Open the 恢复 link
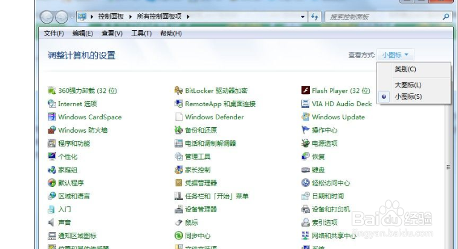Screen dimensions: 458x249 coord(318,157)
